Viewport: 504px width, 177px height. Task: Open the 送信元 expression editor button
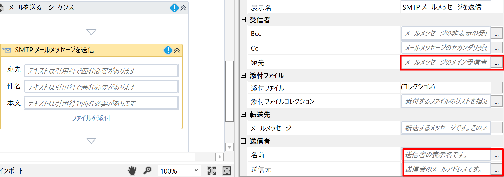tap(497, 169)
